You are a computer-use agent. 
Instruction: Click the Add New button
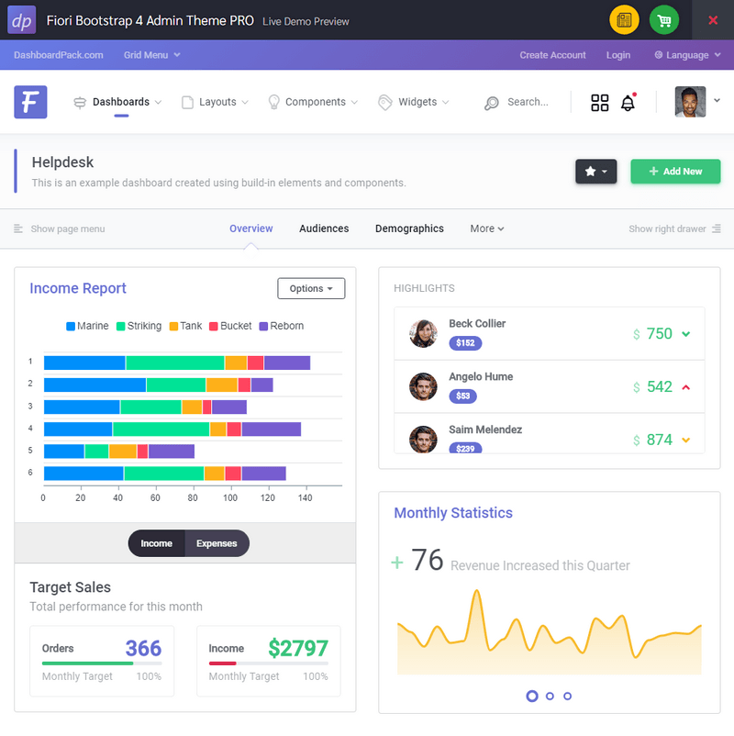pyautogui.click(x=675, y=172)
